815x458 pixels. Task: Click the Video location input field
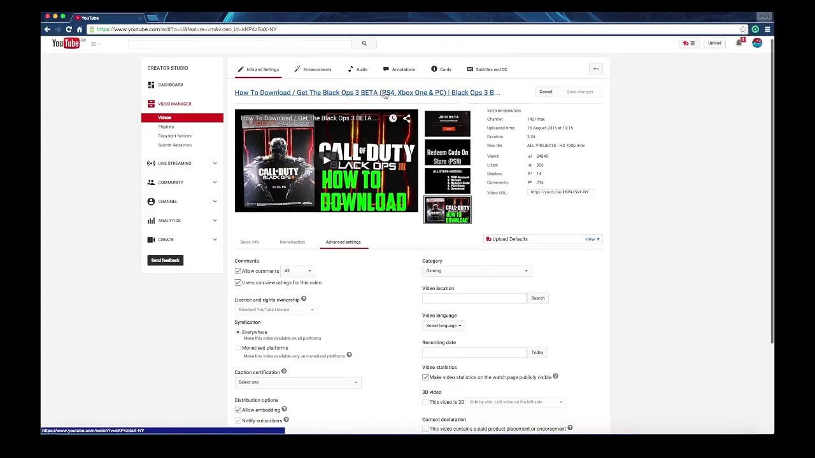pos(474,298)
